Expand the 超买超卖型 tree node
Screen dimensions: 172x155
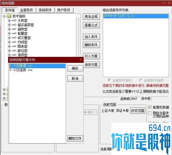tap(9, 25)
